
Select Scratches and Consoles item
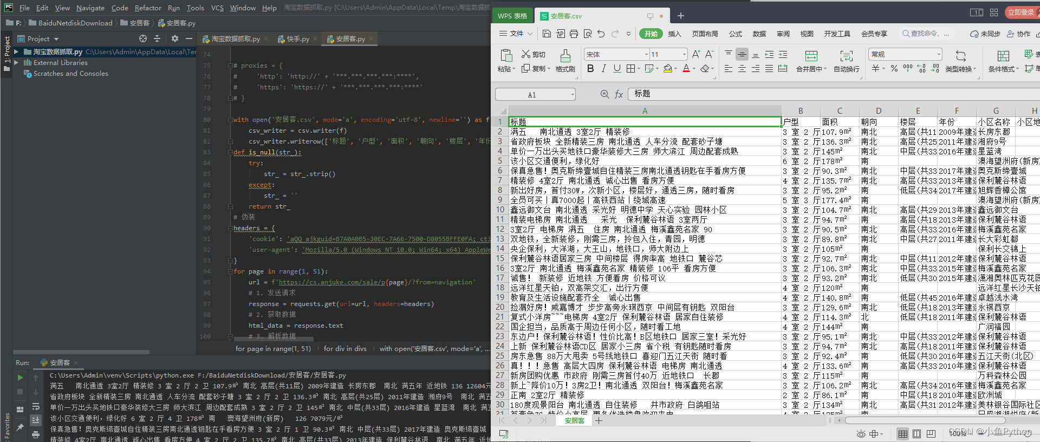click(70, 74)
